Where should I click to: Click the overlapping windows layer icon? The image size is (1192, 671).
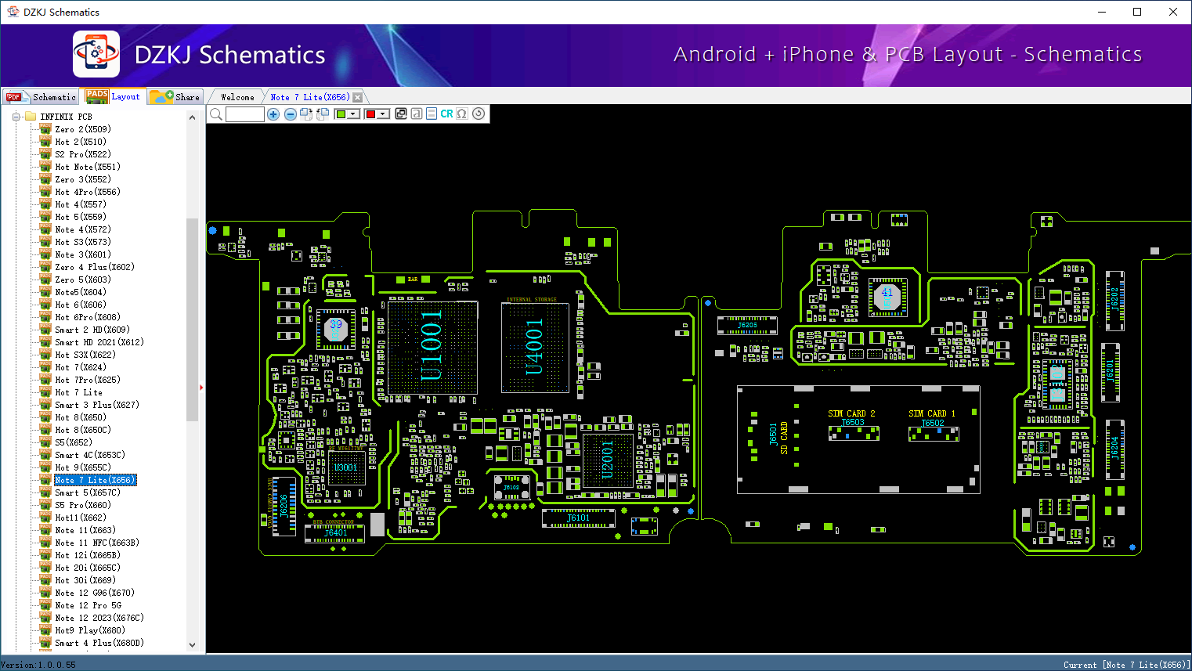401,114
